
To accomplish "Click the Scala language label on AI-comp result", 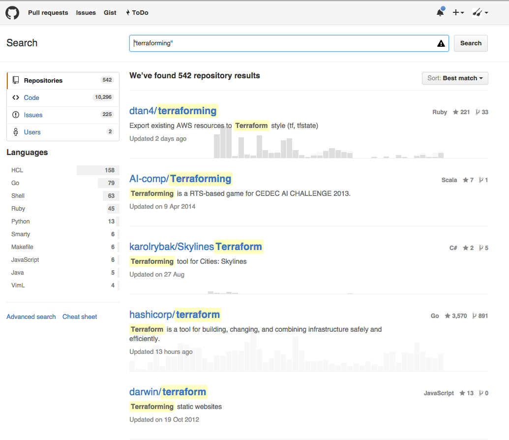I will tap(449, 180).
